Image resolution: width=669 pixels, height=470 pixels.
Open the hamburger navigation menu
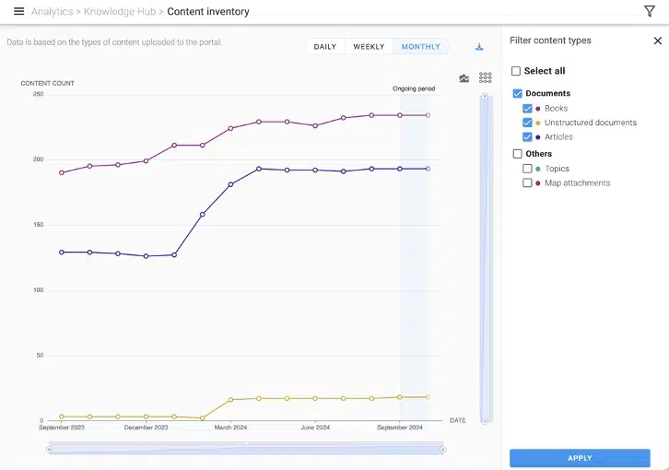18,12
